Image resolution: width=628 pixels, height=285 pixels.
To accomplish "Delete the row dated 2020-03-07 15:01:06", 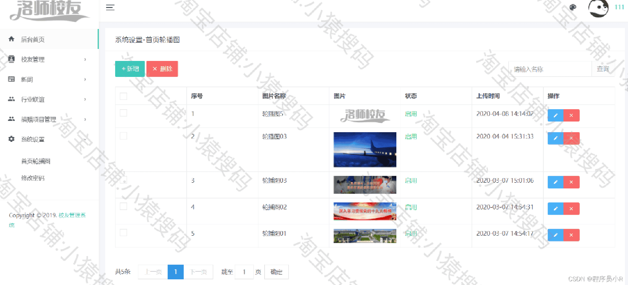I will tap(571, 182).
